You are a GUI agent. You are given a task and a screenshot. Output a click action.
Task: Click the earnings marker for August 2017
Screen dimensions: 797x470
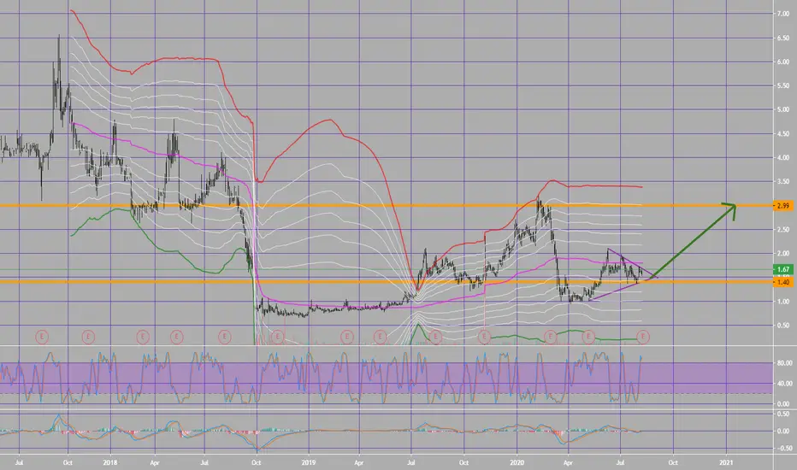(x=42, y=337)
